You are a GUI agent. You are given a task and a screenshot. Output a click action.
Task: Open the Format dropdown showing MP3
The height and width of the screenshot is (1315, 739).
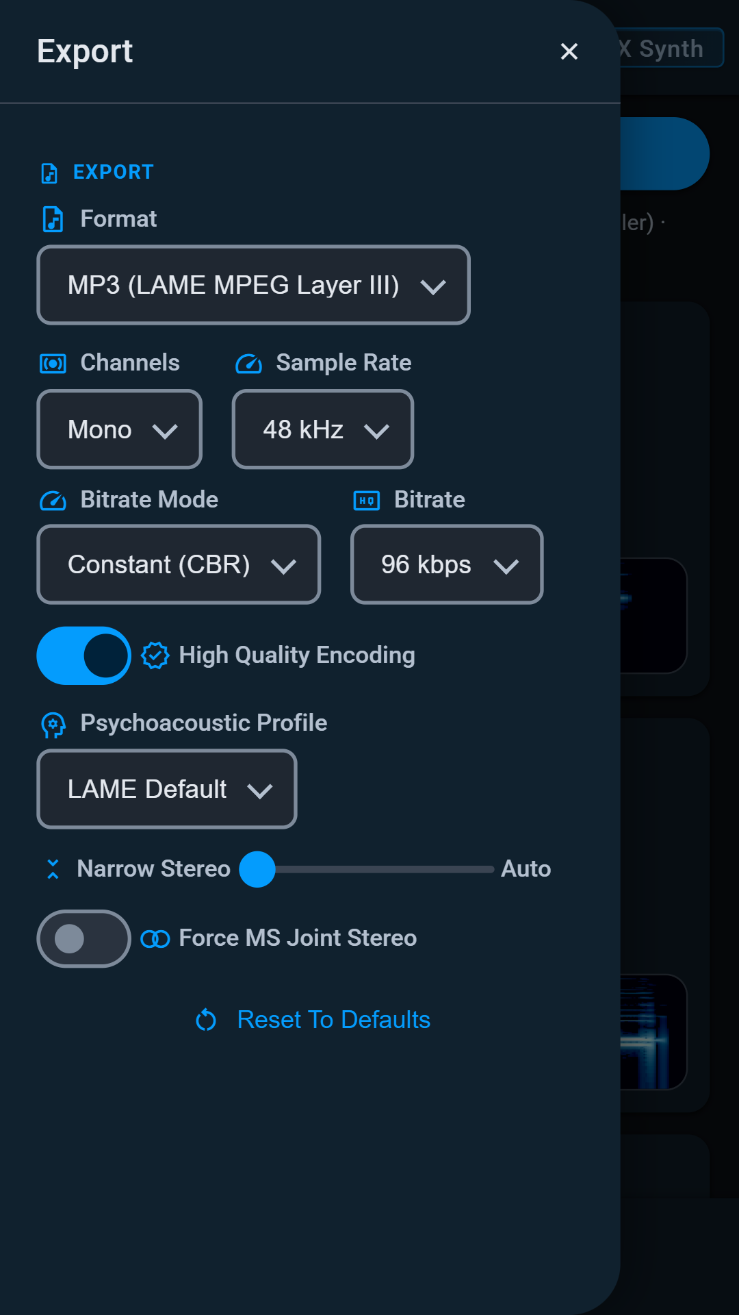point(253,285)
